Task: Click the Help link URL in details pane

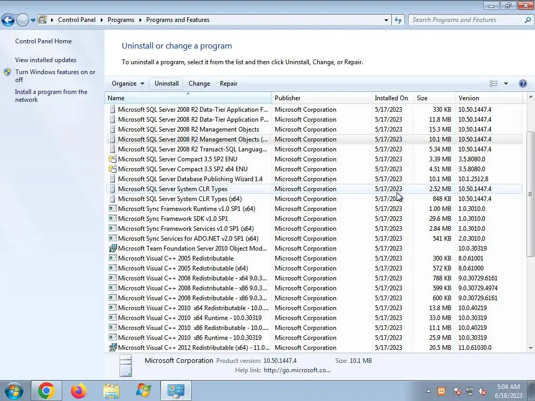Action: (x=297, y=370)
